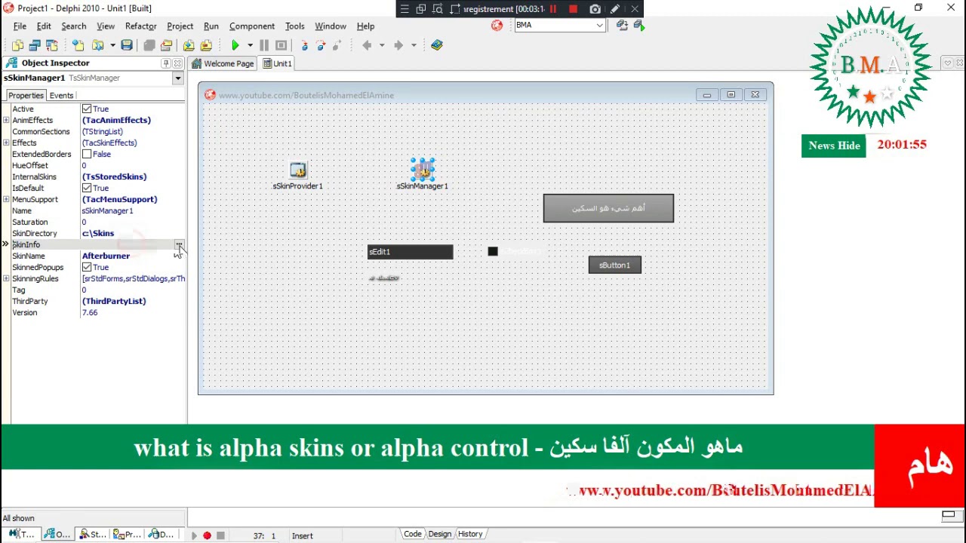Select the sSkinProvider1 component on the form

(298, 170)
